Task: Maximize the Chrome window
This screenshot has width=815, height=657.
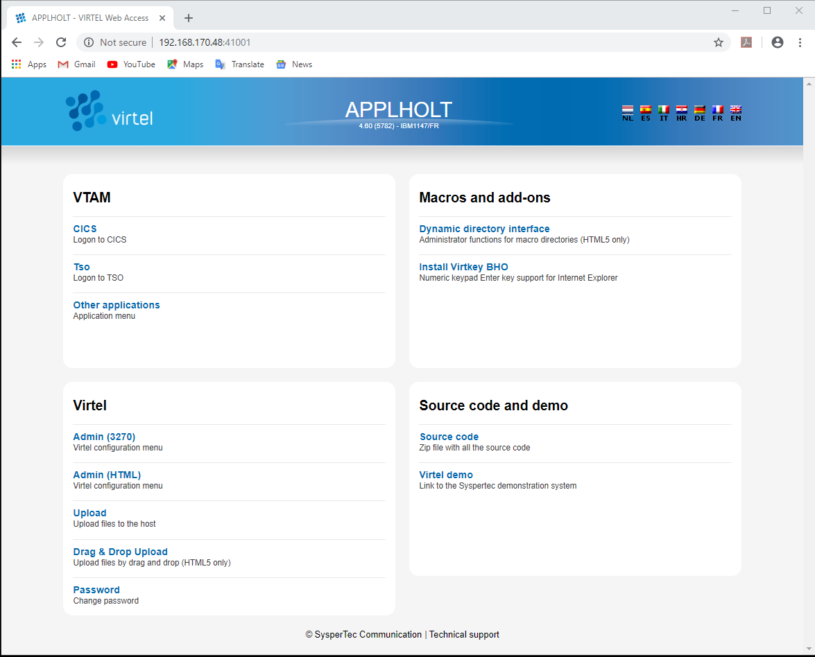Action: [767, 10]
